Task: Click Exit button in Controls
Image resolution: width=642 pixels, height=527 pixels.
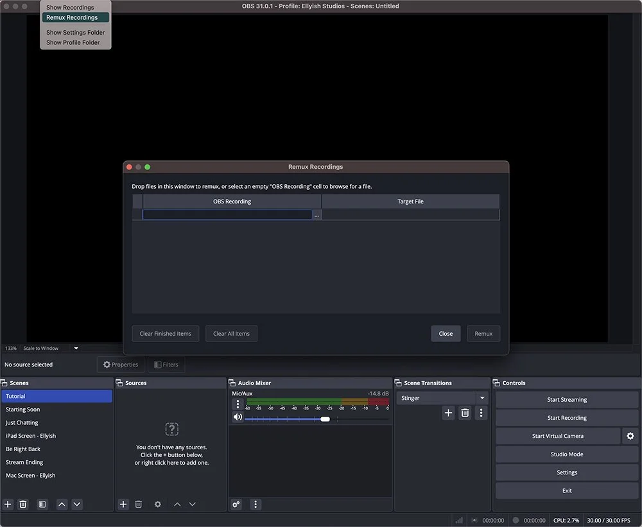Action: coord(567,490)
